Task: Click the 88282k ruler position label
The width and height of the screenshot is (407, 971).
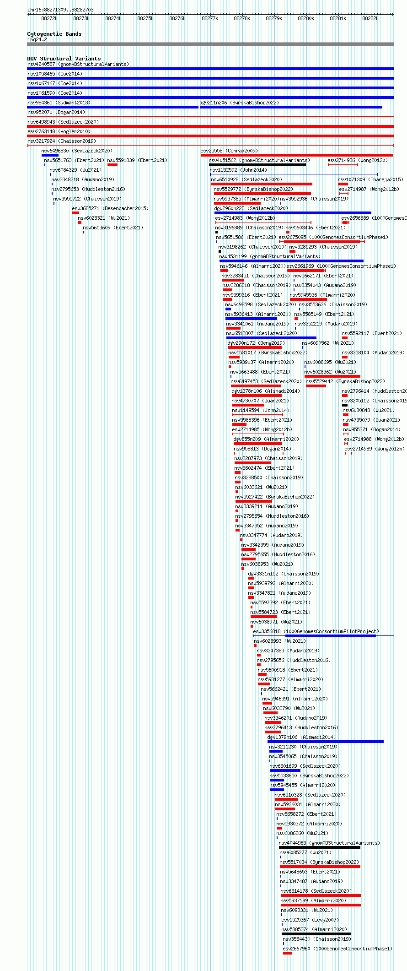Action: click(370, 18)
